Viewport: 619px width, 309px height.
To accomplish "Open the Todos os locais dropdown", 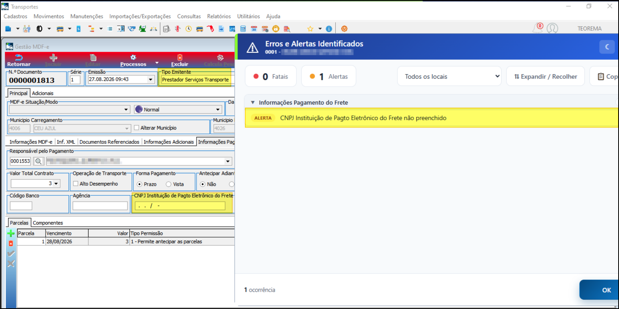I will (450, 76).
